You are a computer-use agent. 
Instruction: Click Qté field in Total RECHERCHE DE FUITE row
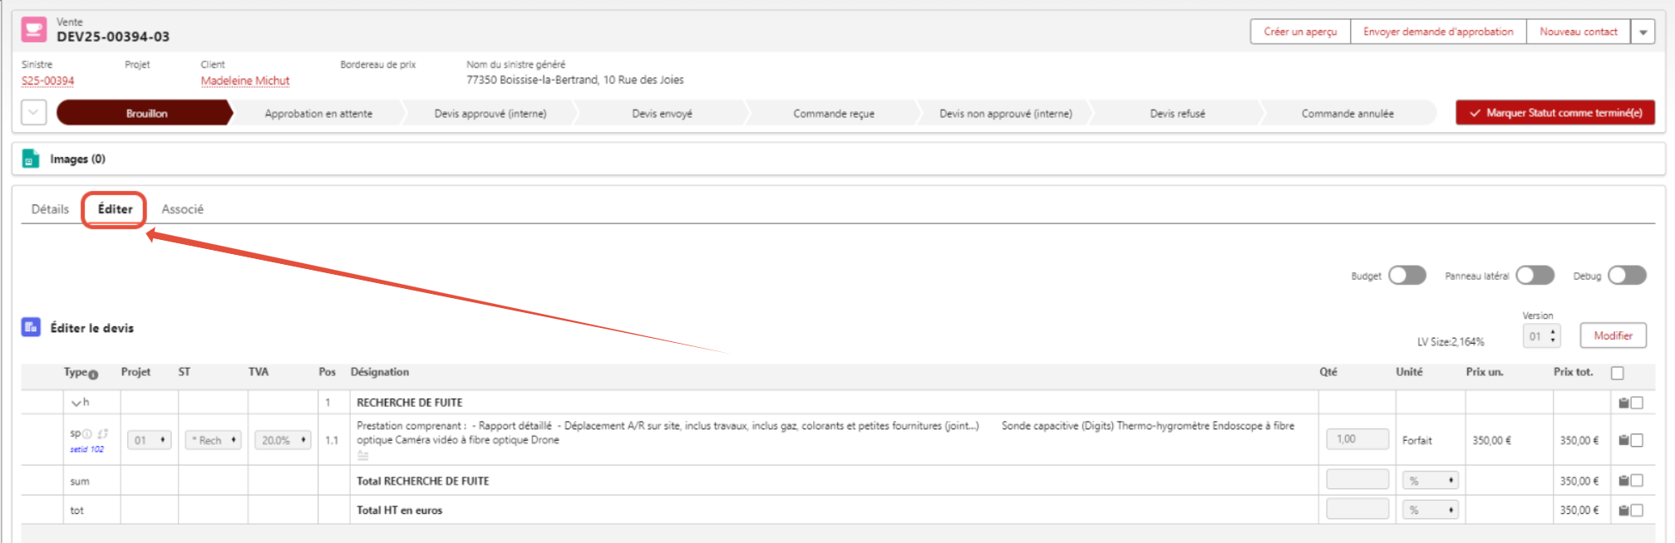point(1357,479)
